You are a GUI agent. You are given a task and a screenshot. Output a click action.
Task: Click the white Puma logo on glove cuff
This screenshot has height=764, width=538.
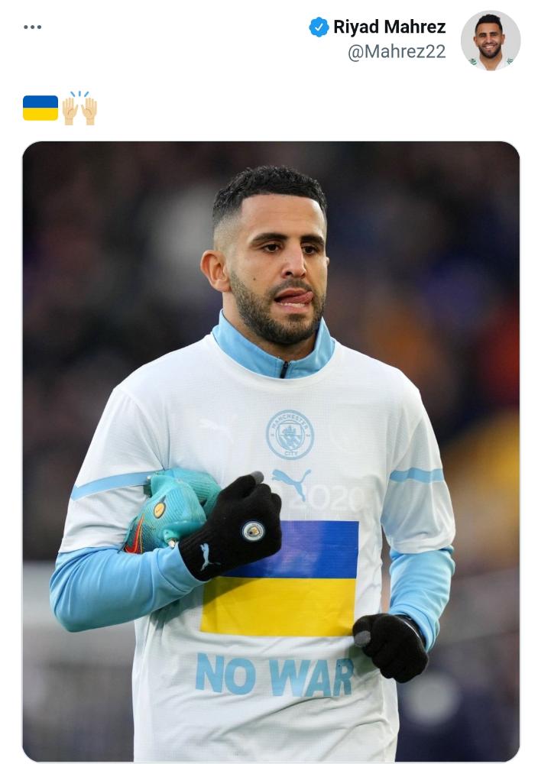click(207, 556)
